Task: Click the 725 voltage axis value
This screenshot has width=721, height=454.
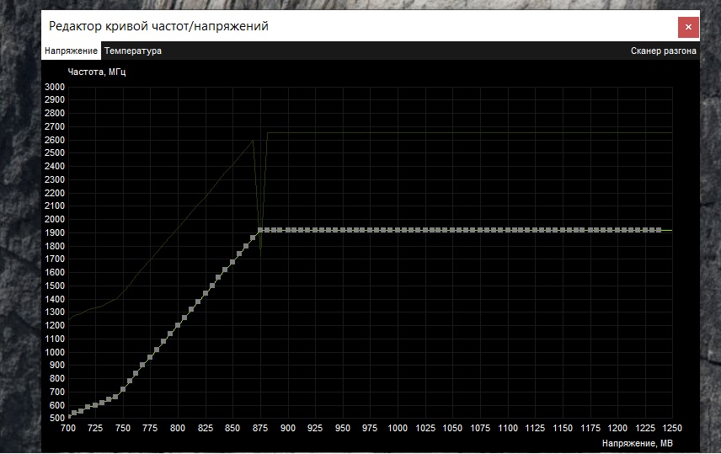Action: tap(95, 428)
